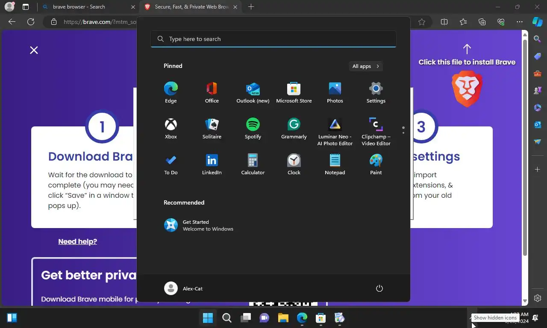The height and width of the screenshot is (328, 547).
Task: Close the brave browser - Search tab
Action: coord(132,7)
